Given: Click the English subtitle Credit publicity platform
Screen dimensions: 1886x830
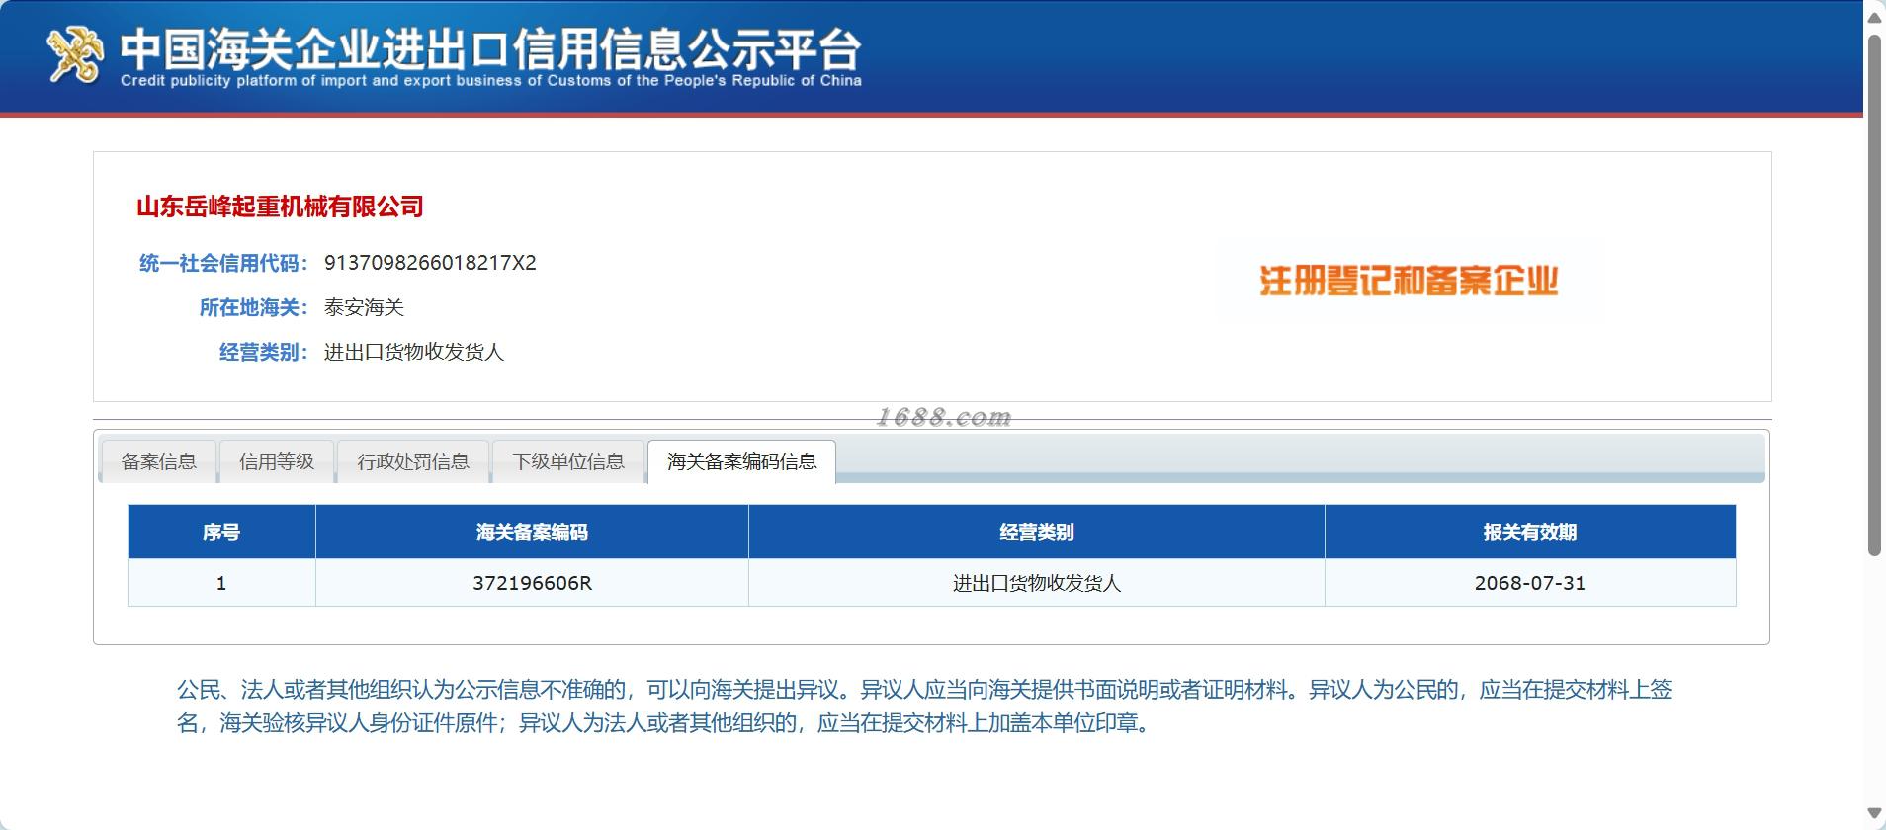Looking at the screenshot, I should [x=490, y=81].
